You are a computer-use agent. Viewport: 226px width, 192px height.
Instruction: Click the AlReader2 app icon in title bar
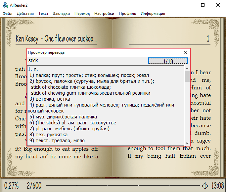[6, 5]
